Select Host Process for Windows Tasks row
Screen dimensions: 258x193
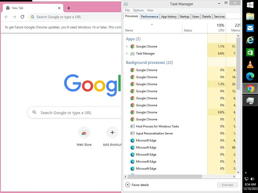click(x=180, y=126)
